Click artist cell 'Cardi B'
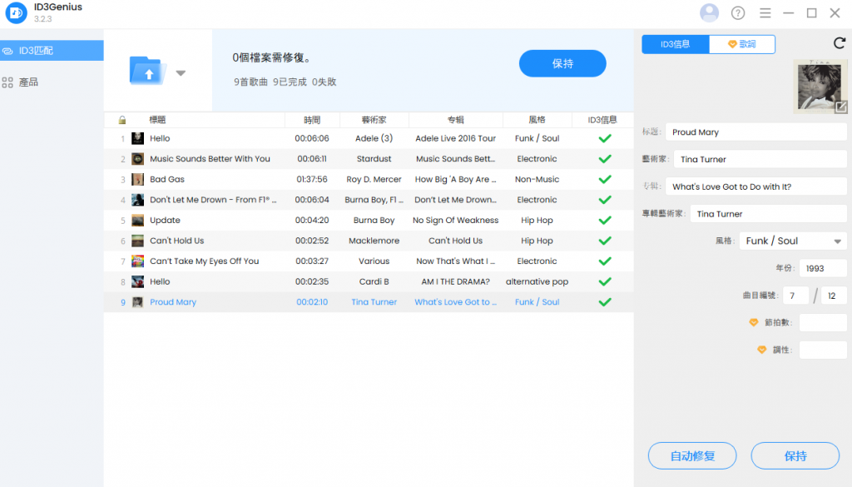Viewport: 852px width, 487px height. pos(374,281)
